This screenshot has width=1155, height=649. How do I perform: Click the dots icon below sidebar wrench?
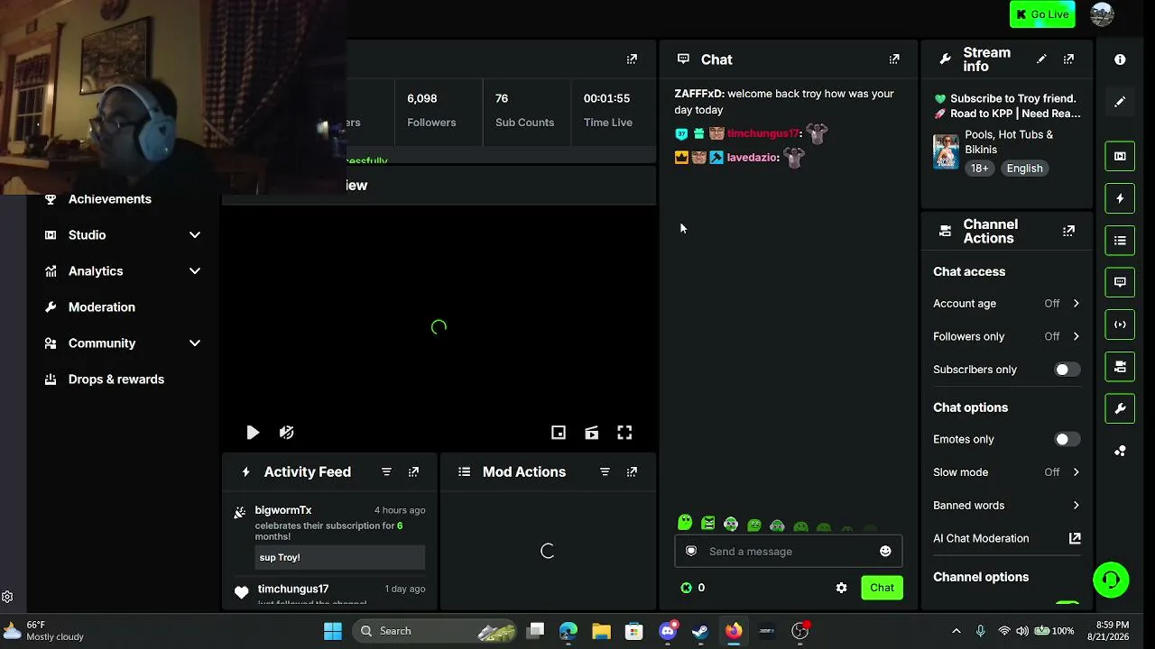point(1120,451)
